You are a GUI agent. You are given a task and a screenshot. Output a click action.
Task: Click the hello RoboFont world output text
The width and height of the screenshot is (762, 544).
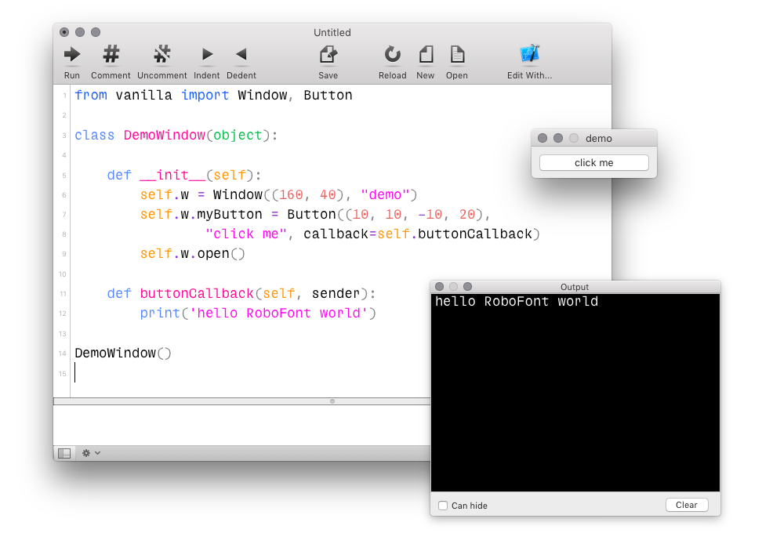click(x=517, y=301)
